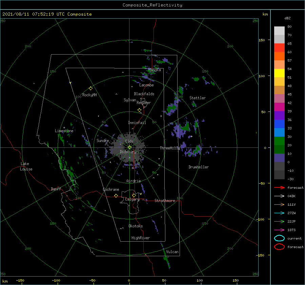Image resolution: width=305 pixels, height=285 pixels.
Task: Pick the bright yellow swatch near 54 dBZ
Action: point(279,73)
